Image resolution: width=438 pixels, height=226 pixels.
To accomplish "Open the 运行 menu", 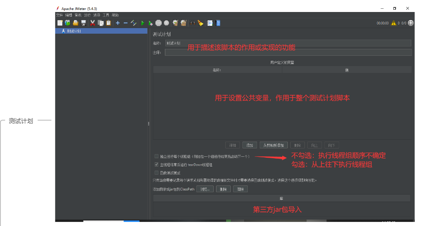I will point(87,15).
